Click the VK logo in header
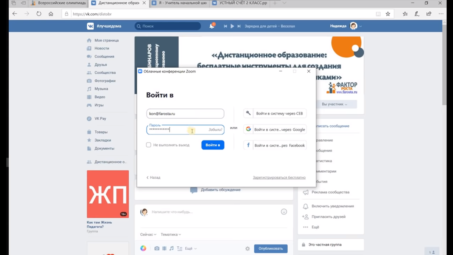 (90, 26)
